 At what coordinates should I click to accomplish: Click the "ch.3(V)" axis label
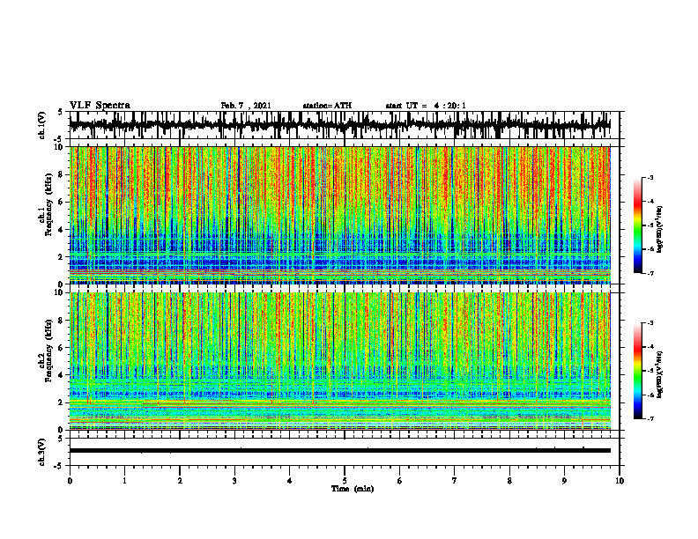point(42,453)
